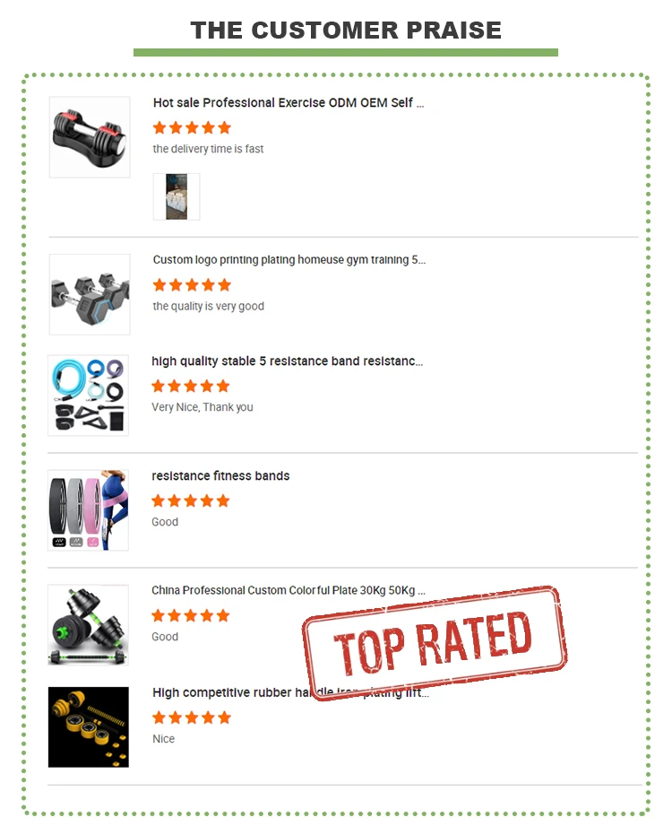Click 'THE CUSTOMER PRAISE' heading
This screenshot has height=826, width=672.
(x=346, y=30)
